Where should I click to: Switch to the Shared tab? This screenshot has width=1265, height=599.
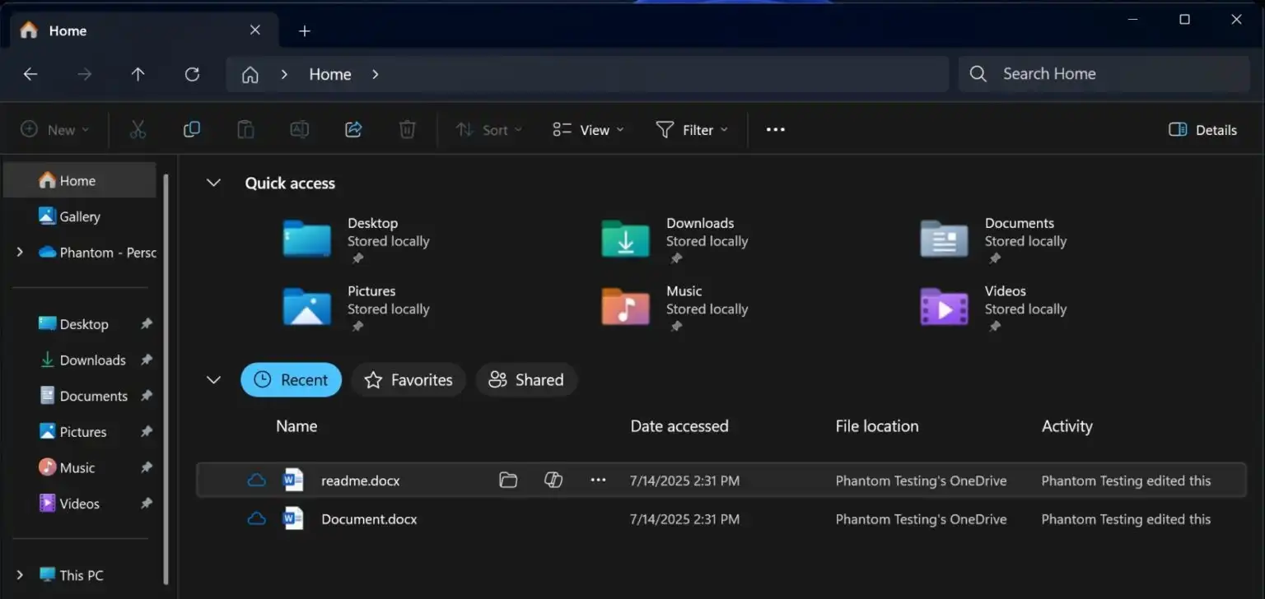pyautogui.click(x=526, y=379)
